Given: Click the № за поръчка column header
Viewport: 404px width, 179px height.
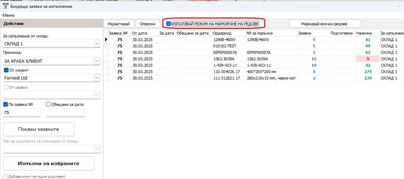Looking at the screenshot, I should pyautogui.click(x=271, y=33).
